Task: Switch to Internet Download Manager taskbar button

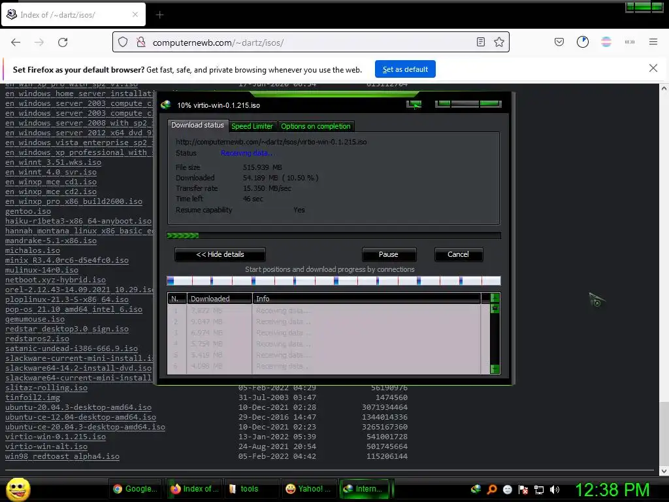Action: pos(365,489)
